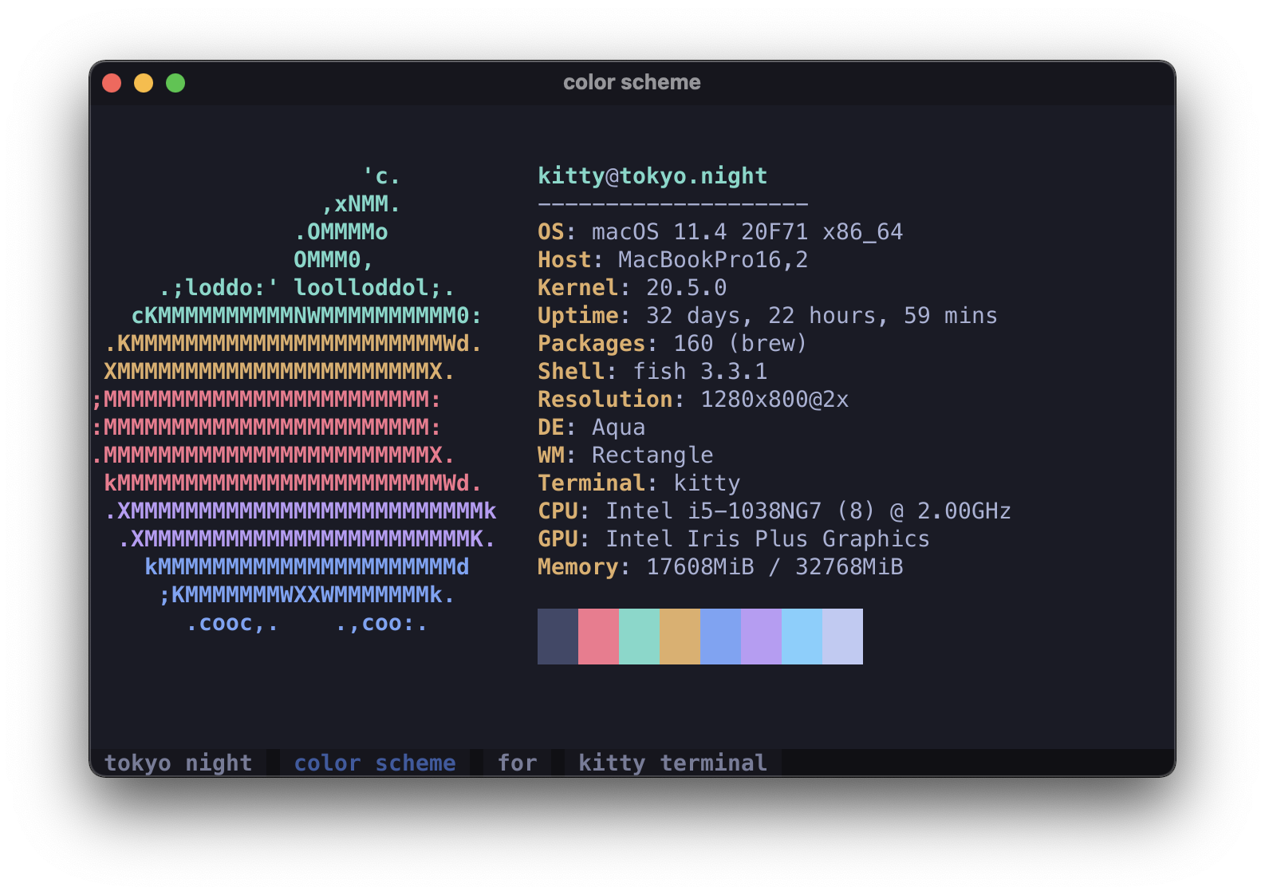Open the 'for' tab

(517, 763)
